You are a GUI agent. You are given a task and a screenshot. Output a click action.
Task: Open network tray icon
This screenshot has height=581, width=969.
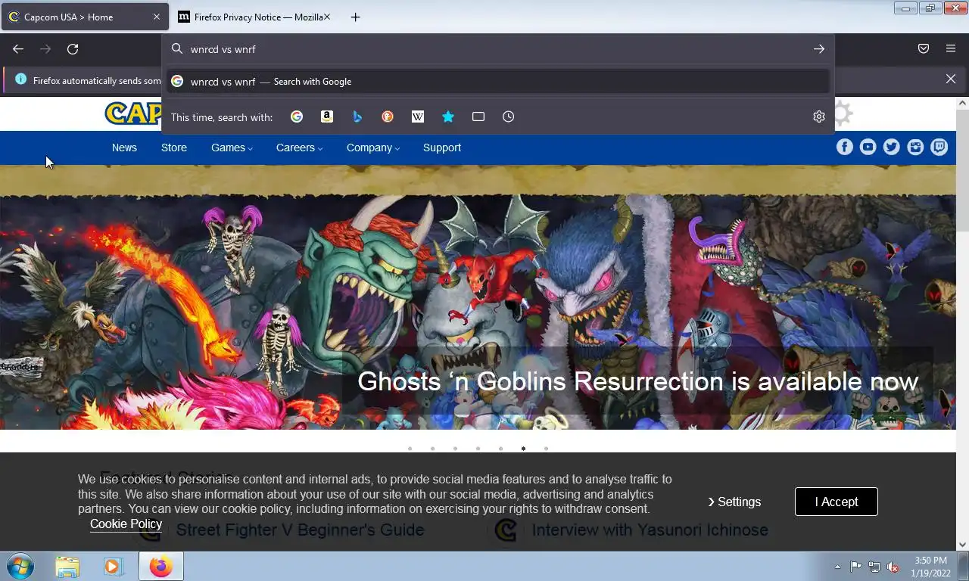[x=874, y=567]
